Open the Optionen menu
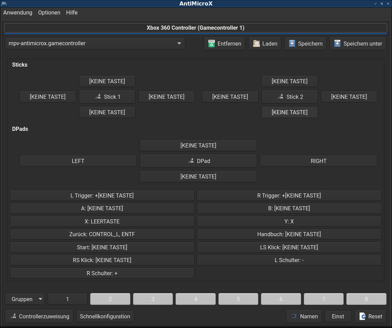 (x=49, y=12)
